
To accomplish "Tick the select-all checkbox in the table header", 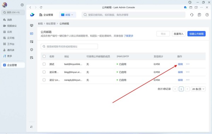I will pyautogui.click(x=44, y=56).
